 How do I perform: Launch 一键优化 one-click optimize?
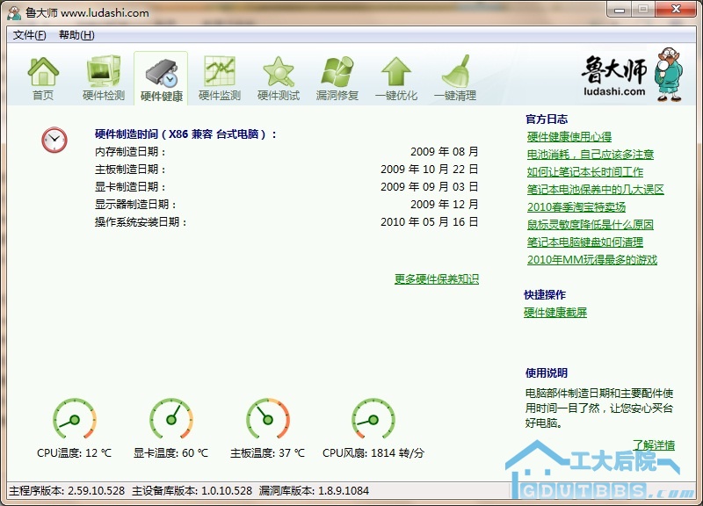396,77
